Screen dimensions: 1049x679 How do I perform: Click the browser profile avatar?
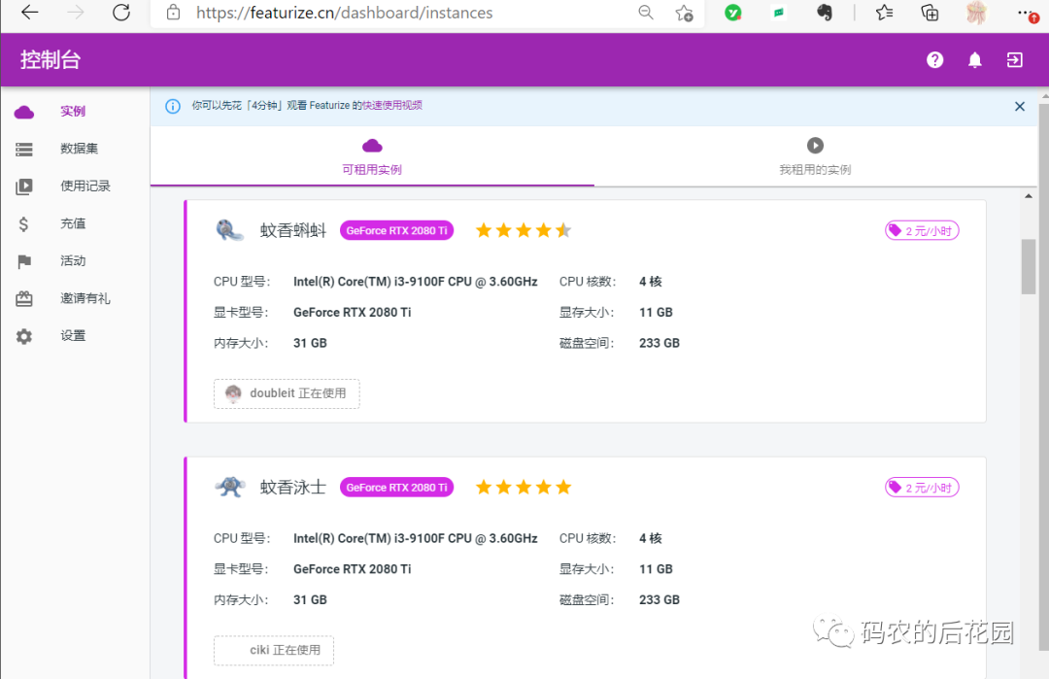pyautogui.click(x=976, y=12)
